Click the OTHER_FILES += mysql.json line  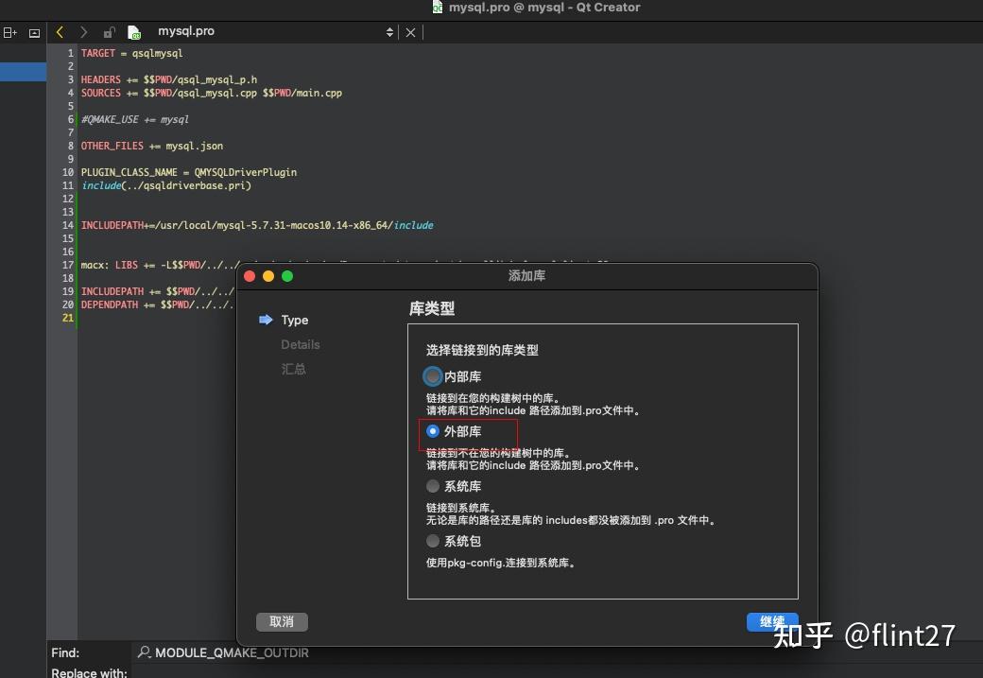[x=152, y=146]
